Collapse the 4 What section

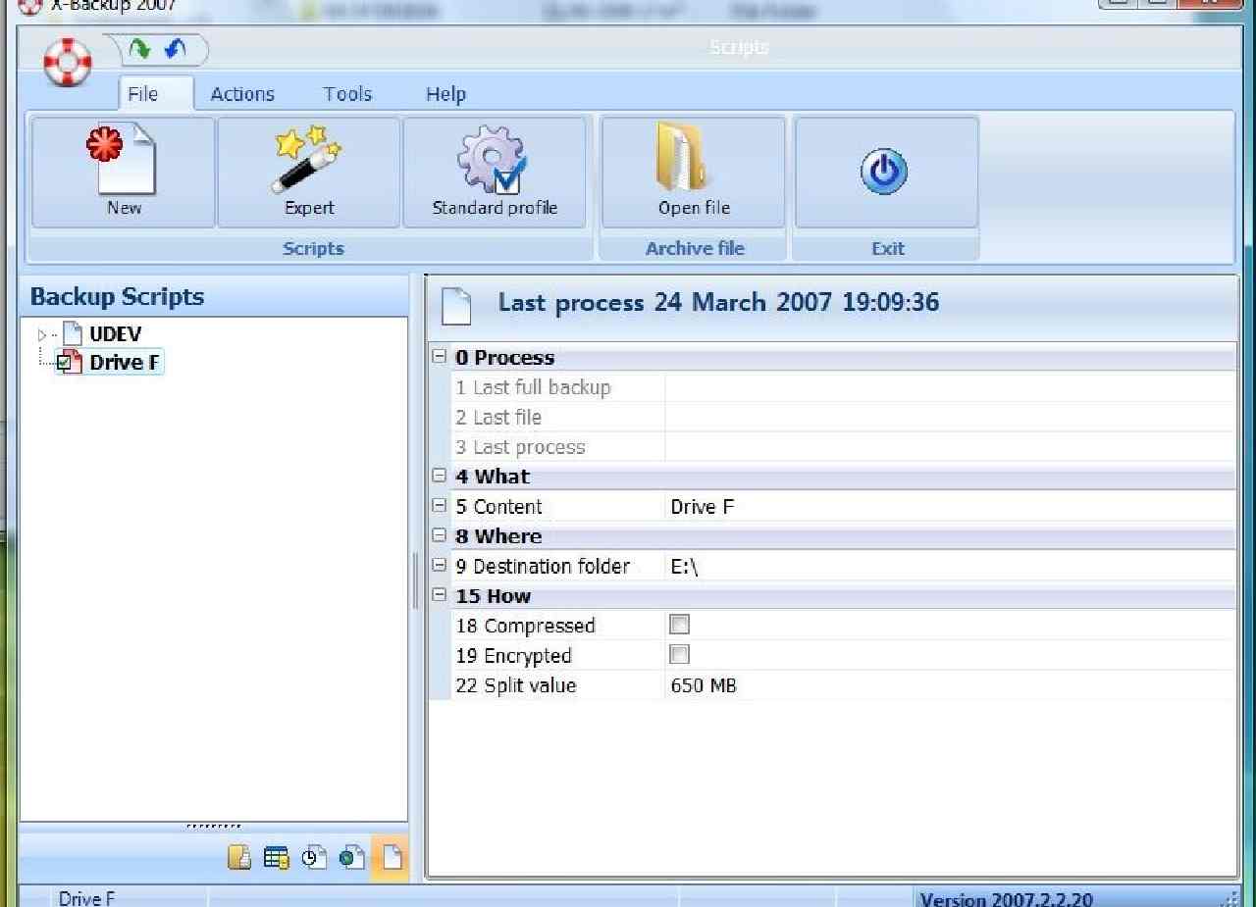(x=440, y=476)
